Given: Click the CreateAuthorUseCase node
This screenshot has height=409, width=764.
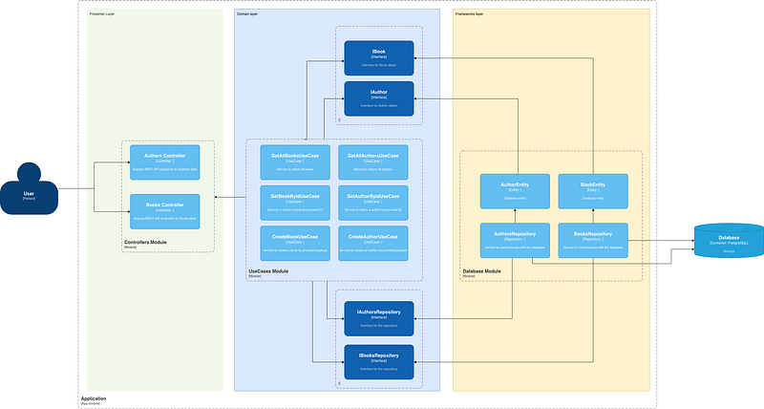Looking at the screenshot, I should pyautogui.click(x=373, y=244).
